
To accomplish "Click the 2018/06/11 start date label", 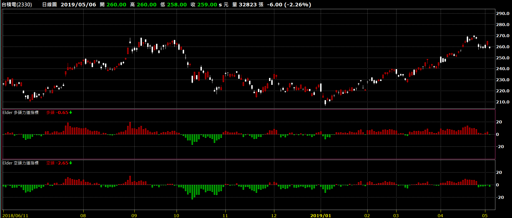I will pyautogui.click(x=15, y=216).
